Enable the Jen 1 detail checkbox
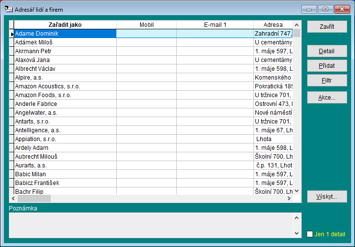 point(310,234)
